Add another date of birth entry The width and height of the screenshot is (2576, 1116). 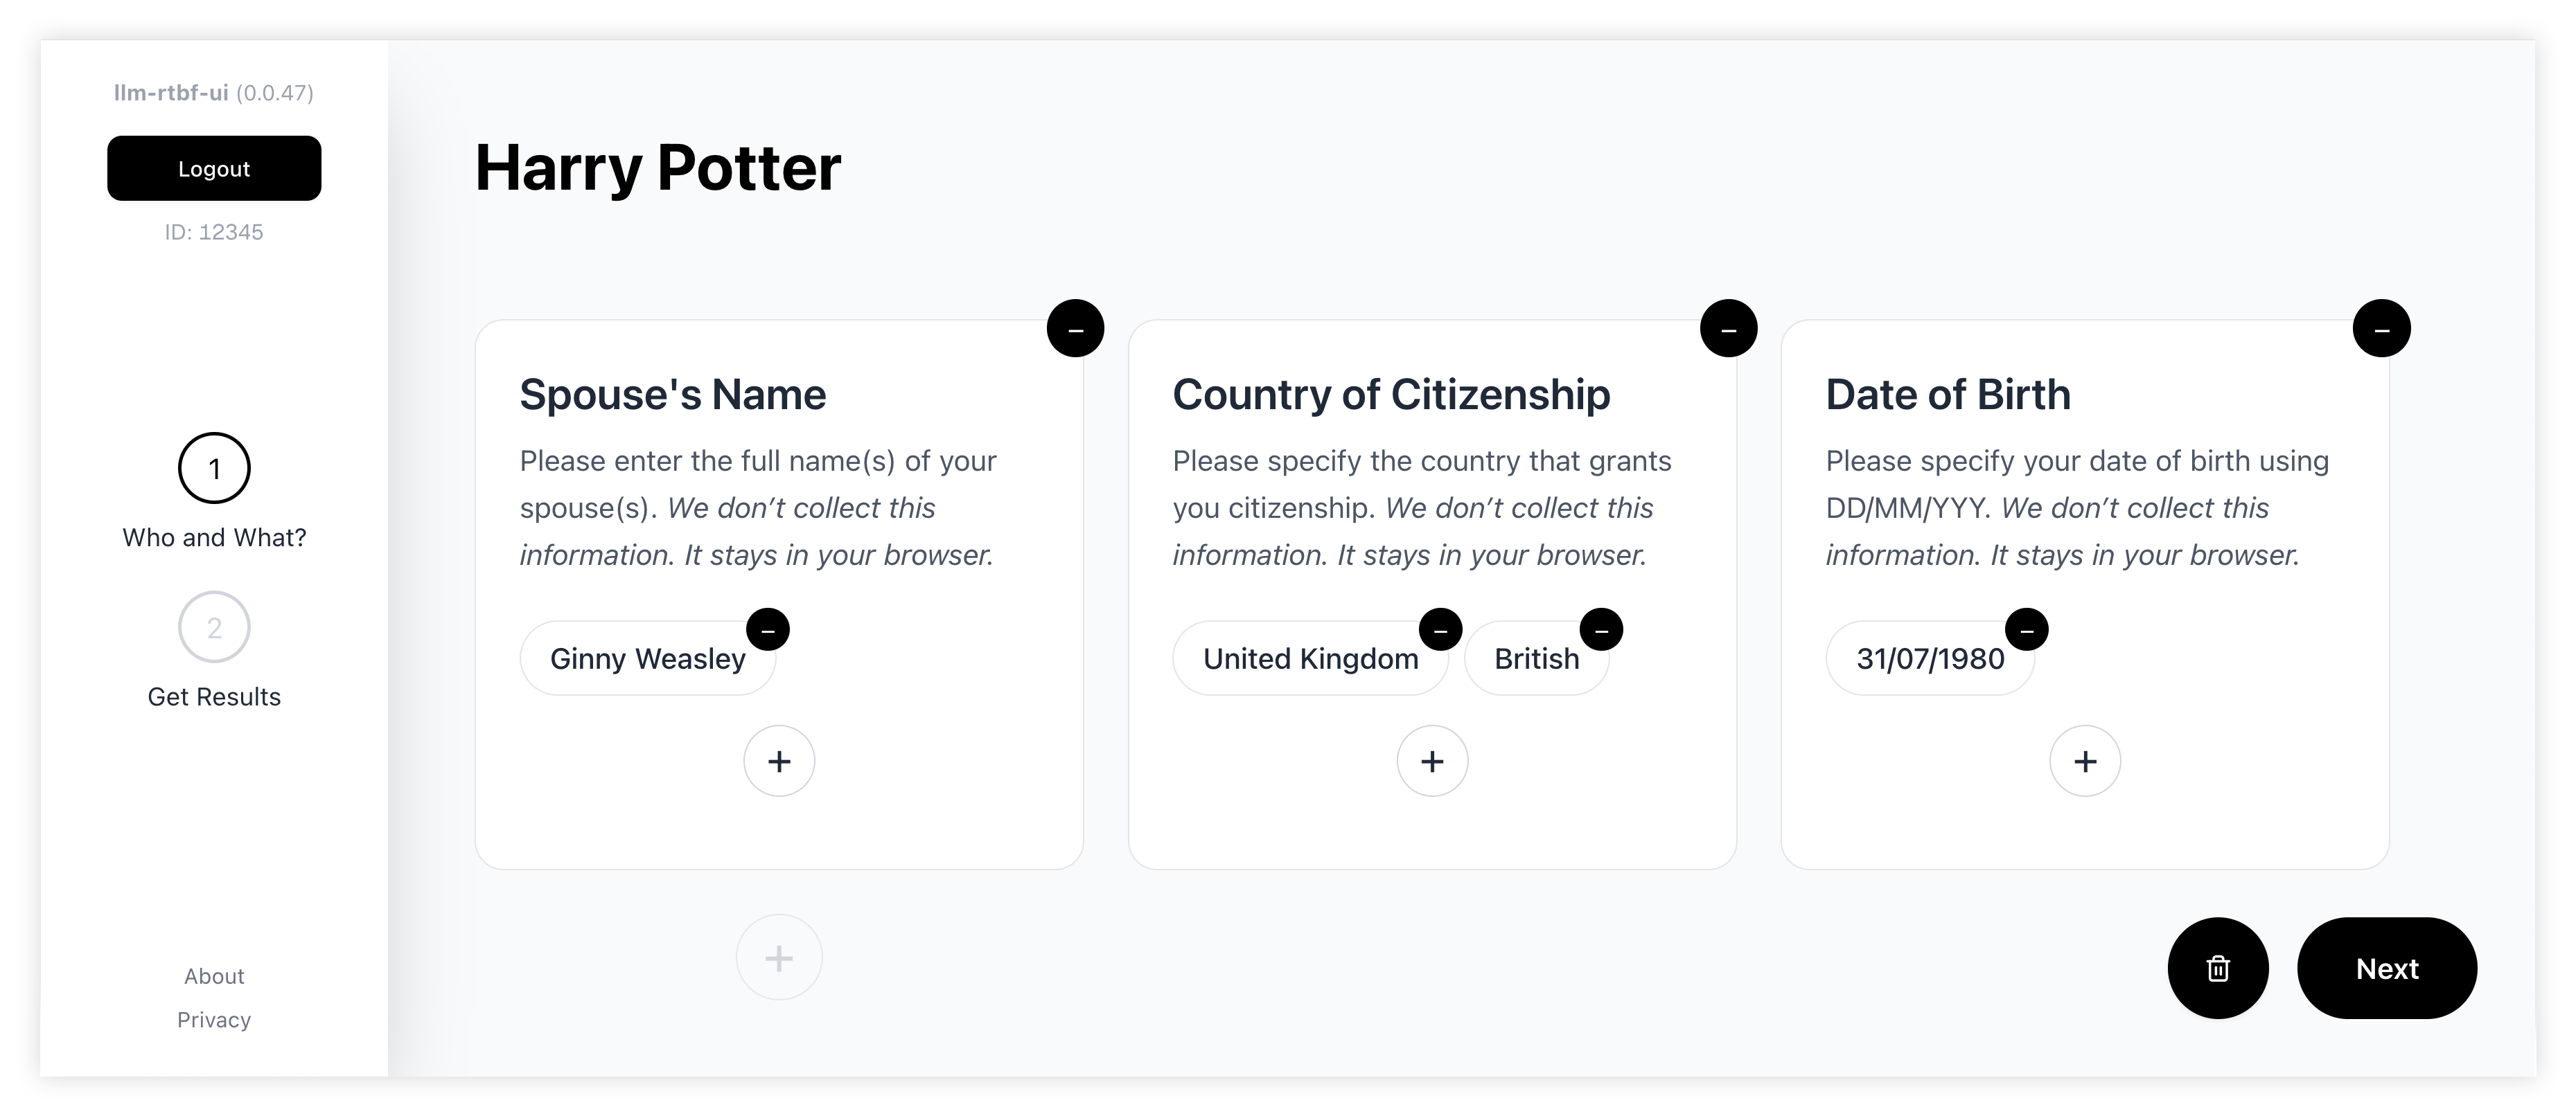2085,762
